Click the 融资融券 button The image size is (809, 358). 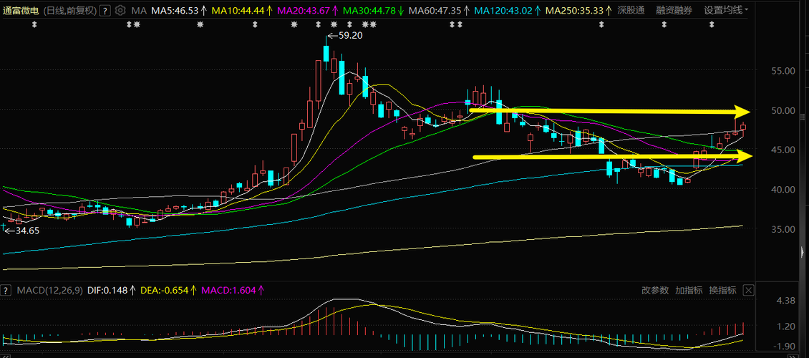[x=674, y=10]
